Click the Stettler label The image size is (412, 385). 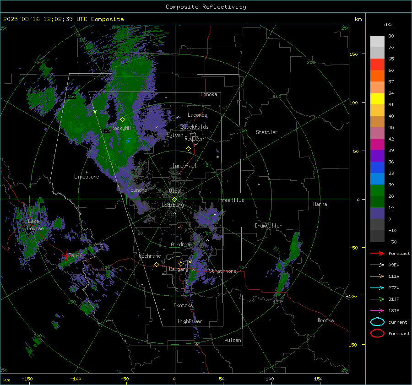[267, 132]
